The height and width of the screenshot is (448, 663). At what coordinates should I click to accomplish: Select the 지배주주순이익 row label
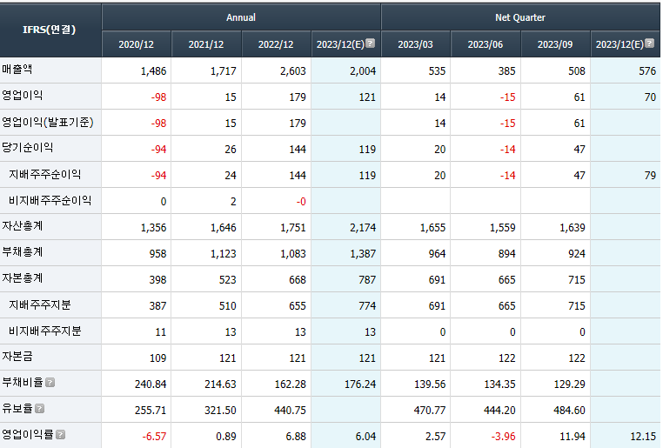coord(44,175)
